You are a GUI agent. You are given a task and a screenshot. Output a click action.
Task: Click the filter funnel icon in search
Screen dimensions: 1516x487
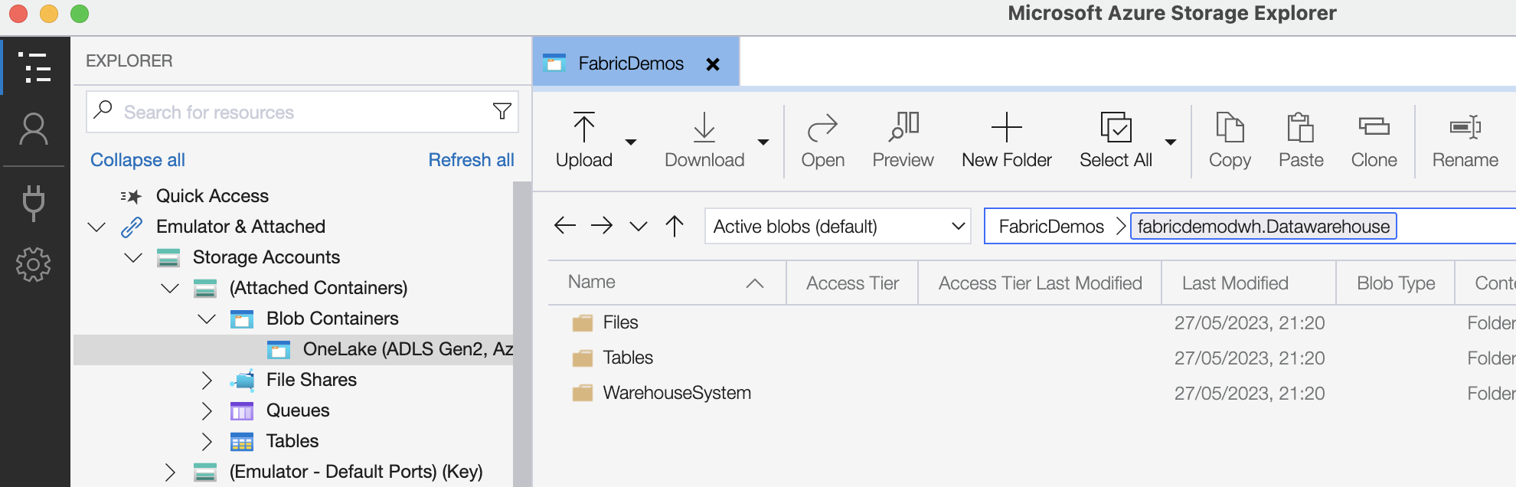pyautogui.click(x=502, y=112)
